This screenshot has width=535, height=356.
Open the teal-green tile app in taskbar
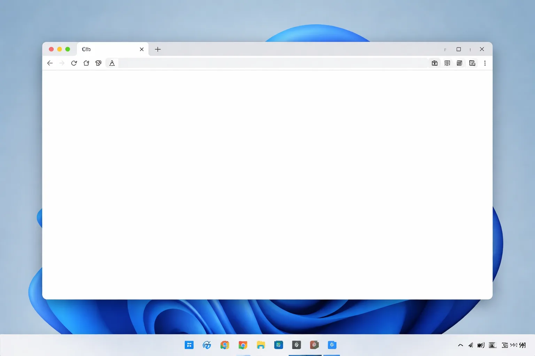(x=279, y=345)
